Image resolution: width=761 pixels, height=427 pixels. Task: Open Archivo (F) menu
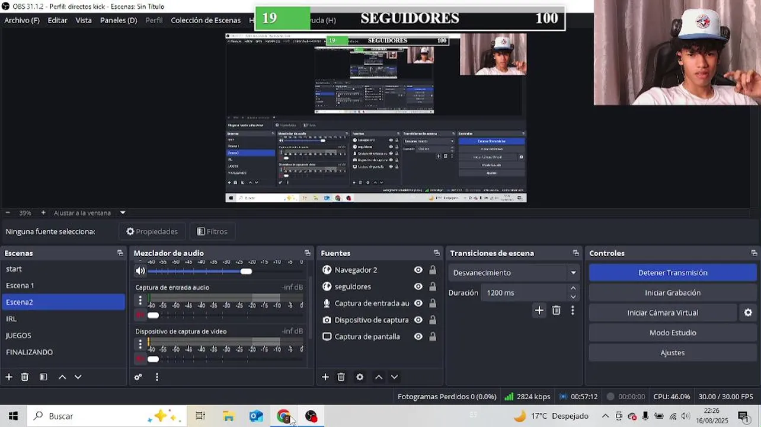point(22,20)
